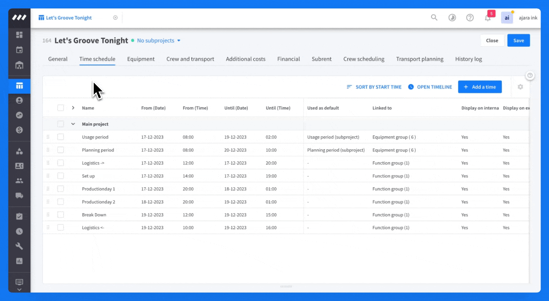Open the circular arrows icon in the sidebar
This screenshot has height=301, width=549.
[x=19, y=115]
